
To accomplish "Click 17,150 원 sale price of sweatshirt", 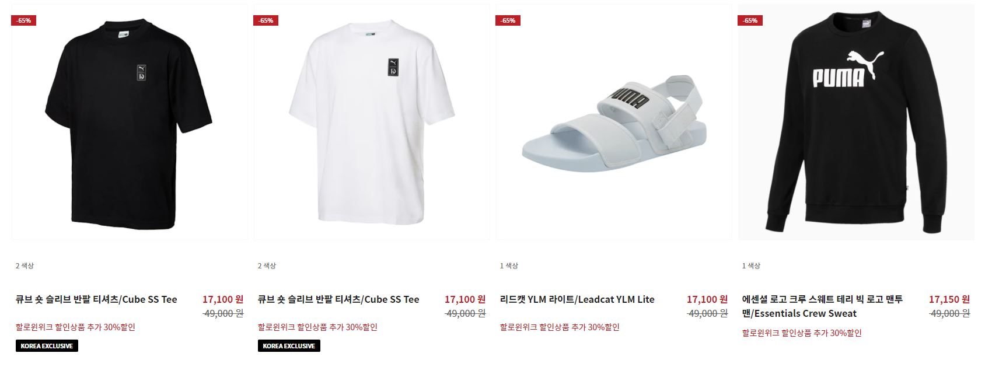I will pos(949,299).
